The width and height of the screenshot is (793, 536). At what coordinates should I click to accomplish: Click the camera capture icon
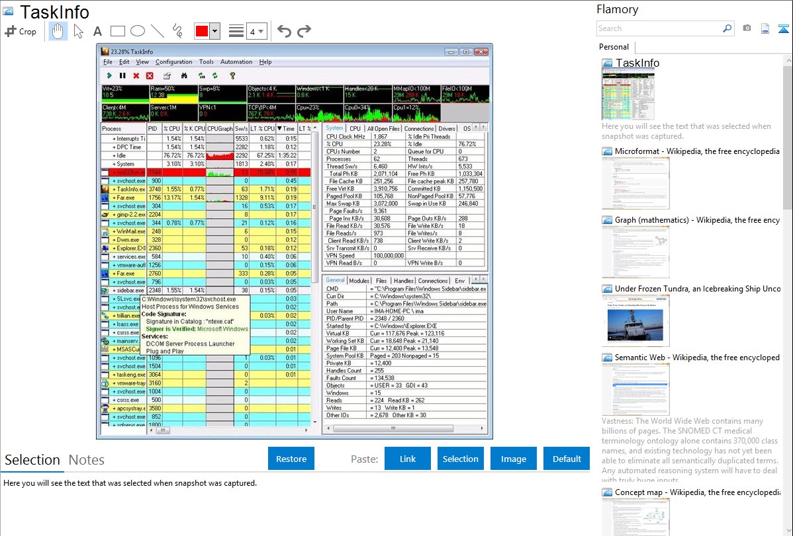click(747, 28)
